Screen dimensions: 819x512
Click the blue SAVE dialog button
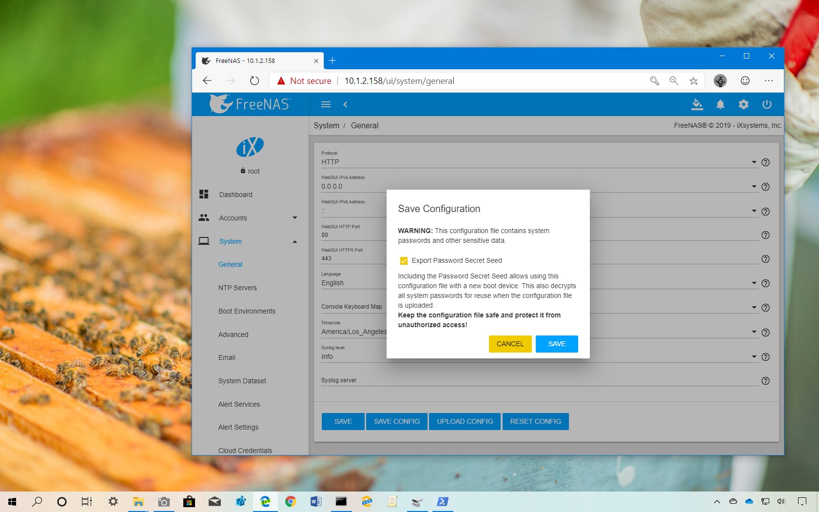(x=556, y=344)
